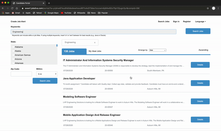Screen dimensions: 221x131
Task: Click IT Administrator And Information Systems Security Manager title
Action: click(x=98, y=60)
